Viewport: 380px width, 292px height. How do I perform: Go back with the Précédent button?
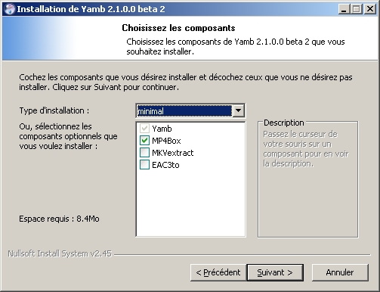click(218, 272)
